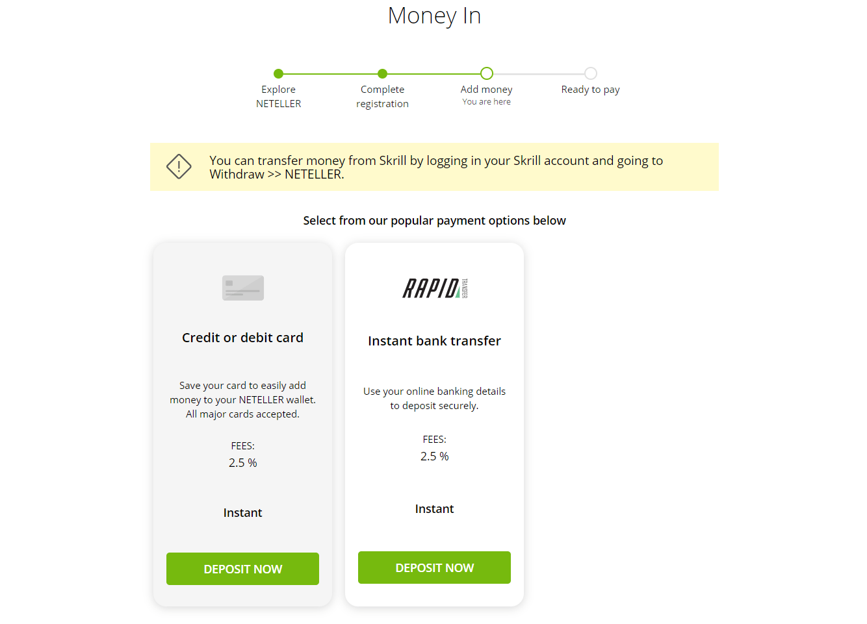Click the green progress line between steps
The image size is (867, 624).
(x=331, y=74)
